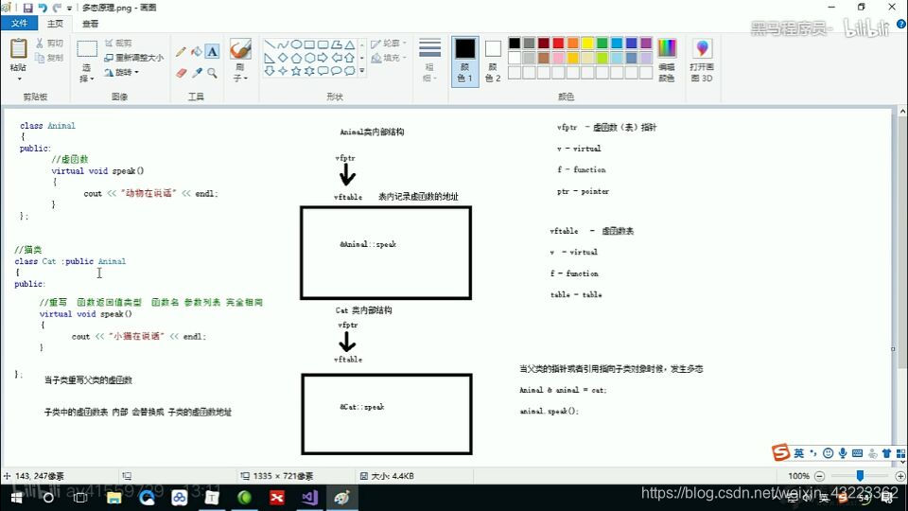908x511 pixels.
Task: Switch to the 主页 (Home) tab
Action: [x=55, y=23]
